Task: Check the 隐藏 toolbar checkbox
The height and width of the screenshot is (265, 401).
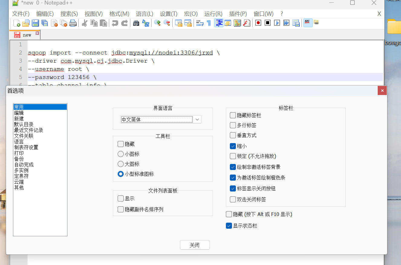Action: click(121, 144)
